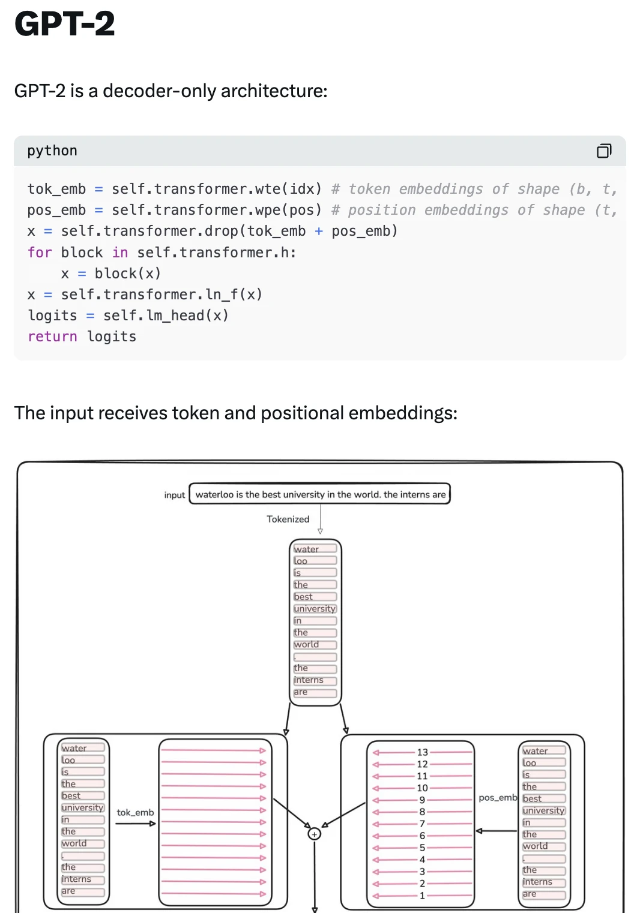Click the pos_emb assignment code line

(x=322, y=210)
